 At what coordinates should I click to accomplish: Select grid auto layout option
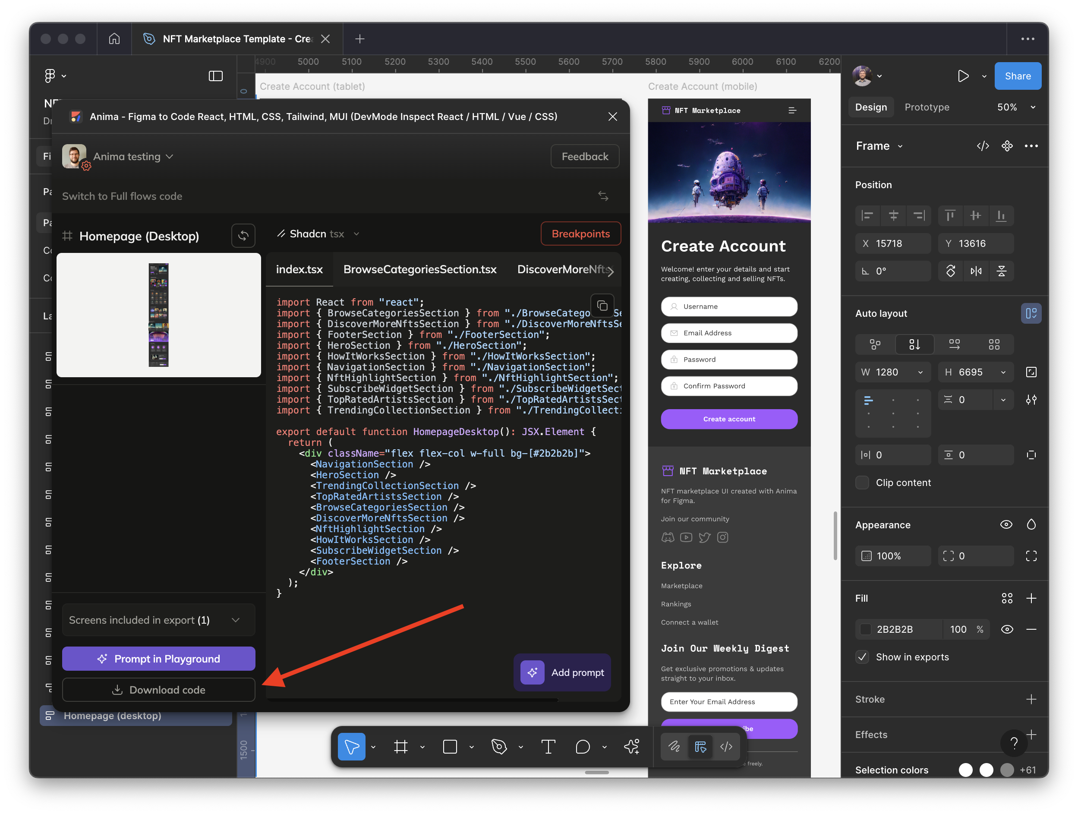(x=994, y=344)
